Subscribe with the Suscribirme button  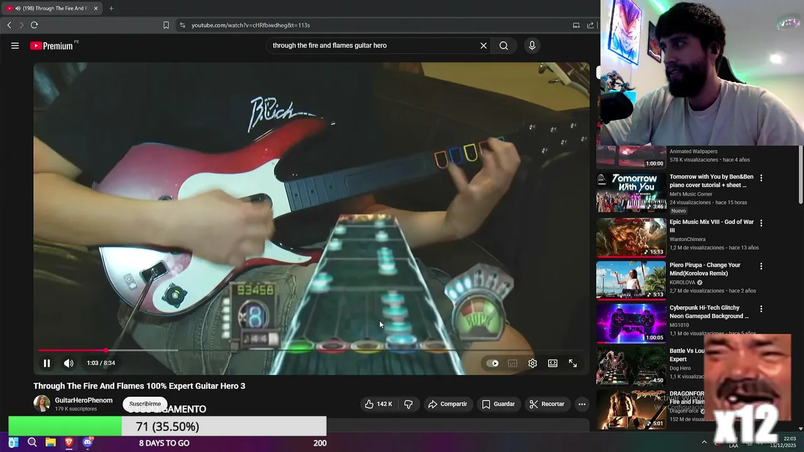(x=145, y=404)
